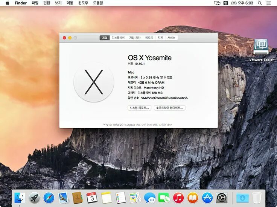This screenshot has height=207, width=277.
Task: Open System Preferences gear icon
Action: tap(222, 198)
